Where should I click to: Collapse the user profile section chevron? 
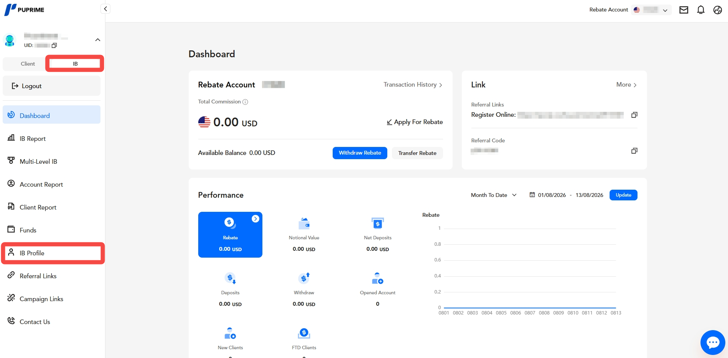(x=98, y=40)
